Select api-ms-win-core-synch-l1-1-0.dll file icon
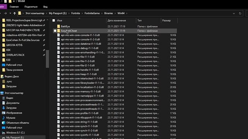The width and height of the screenshot is (248, 139). pyautogui.click(x=59, y=126)
